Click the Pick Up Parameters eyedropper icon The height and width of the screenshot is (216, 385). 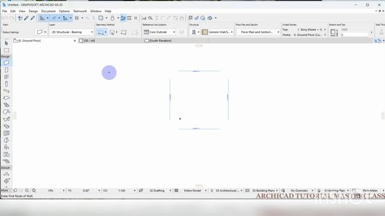point(26,18)
